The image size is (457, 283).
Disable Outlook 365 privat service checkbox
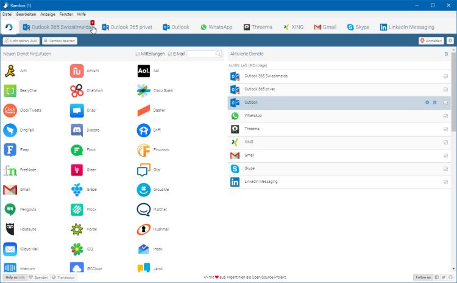(445, 90)
